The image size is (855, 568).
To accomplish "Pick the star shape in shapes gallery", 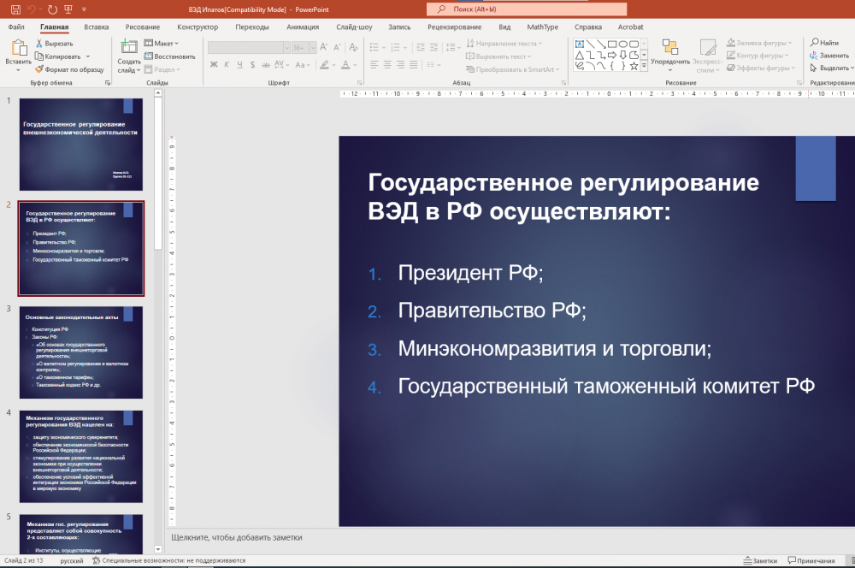I will coord(634,65).
